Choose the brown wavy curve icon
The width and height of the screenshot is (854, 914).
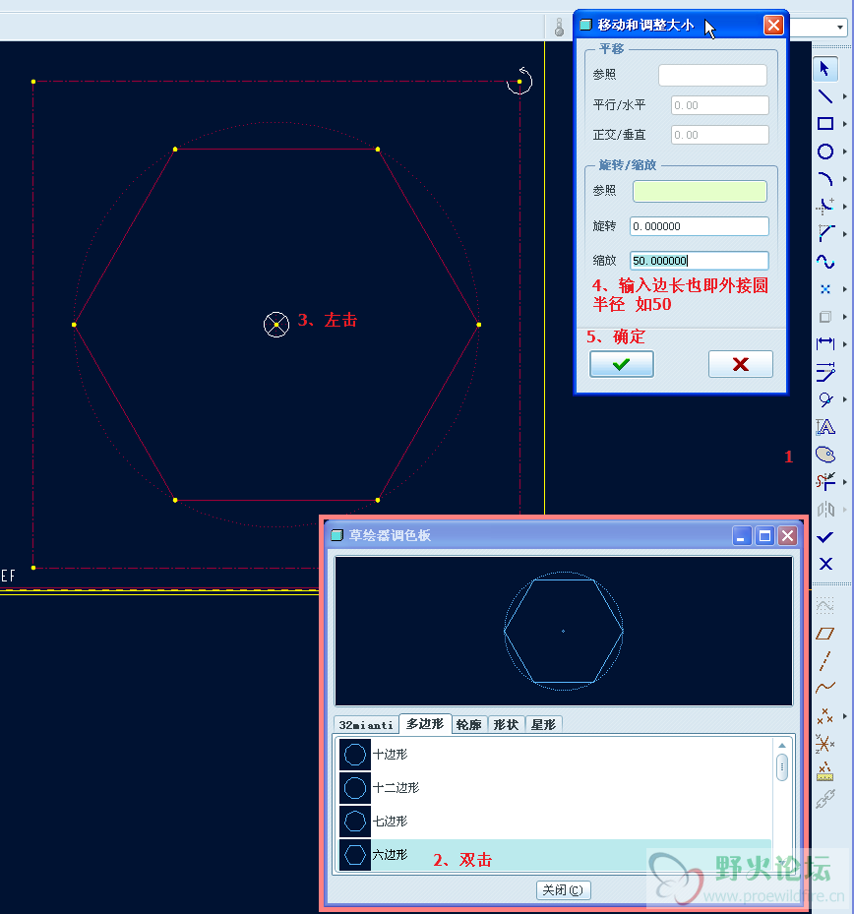pos(824,688)
